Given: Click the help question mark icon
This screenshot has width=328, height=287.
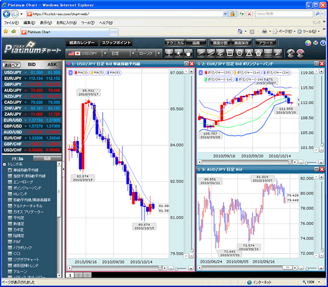Looking at the screenshot, I should (323, 43).
